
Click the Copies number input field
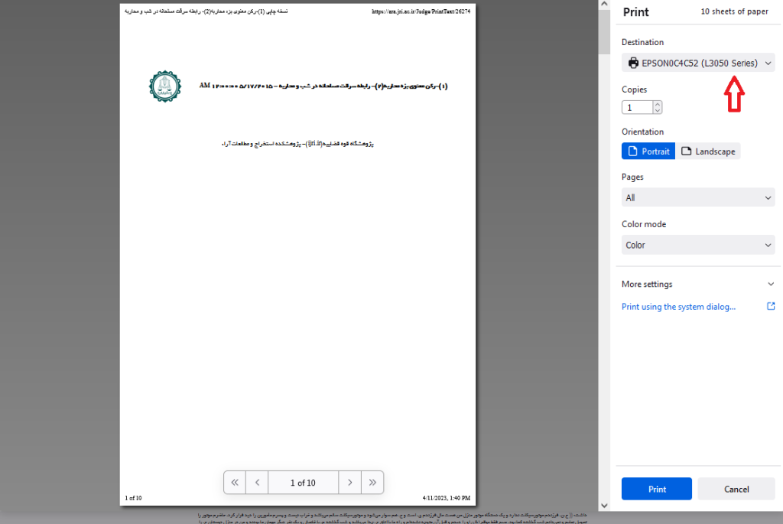click(x=638, y=107)
